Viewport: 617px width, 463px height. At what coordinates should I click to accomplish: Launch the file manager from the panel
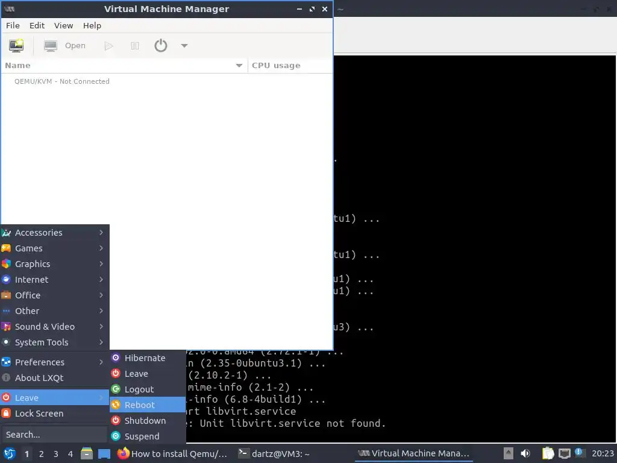click(x=87, y=453)
